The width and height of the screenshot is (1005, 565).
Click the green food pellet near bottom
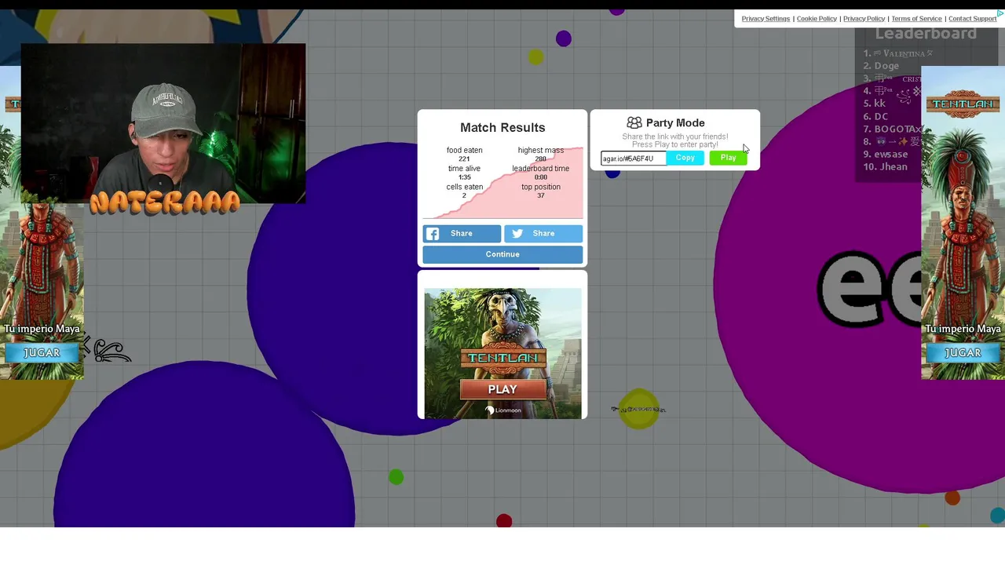click(x=396, y=476)
